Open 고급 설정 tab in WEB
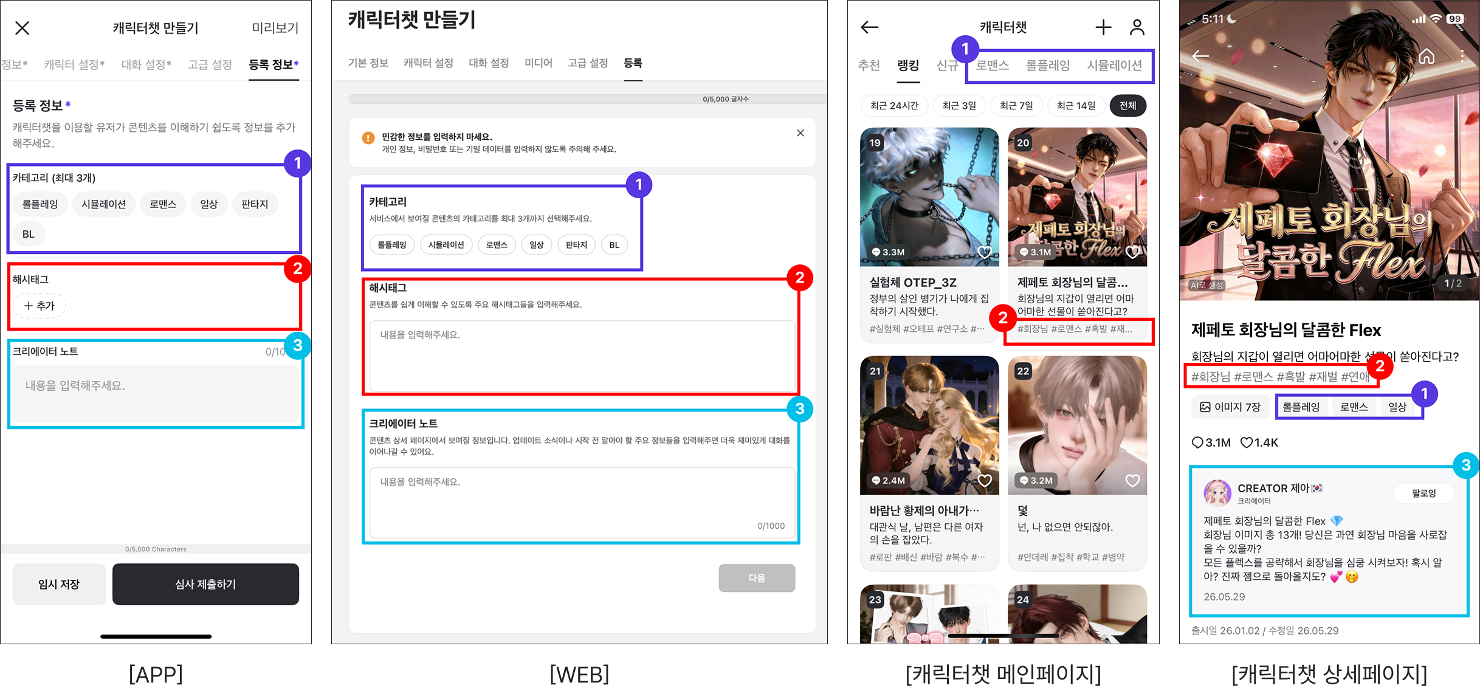The image size is (1480, 688). pos(588,63)
